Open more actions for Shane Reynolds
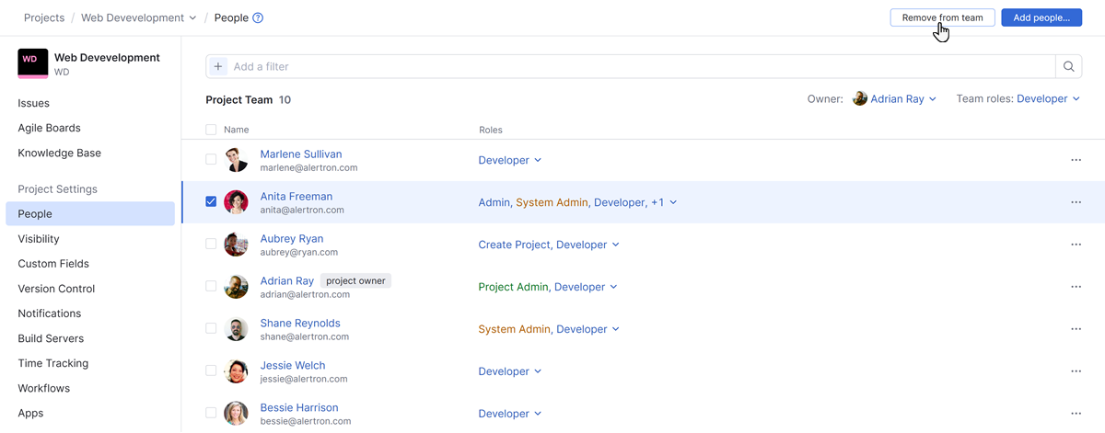This screenshot has width=1105, height=433. [x=1076, y=329]
